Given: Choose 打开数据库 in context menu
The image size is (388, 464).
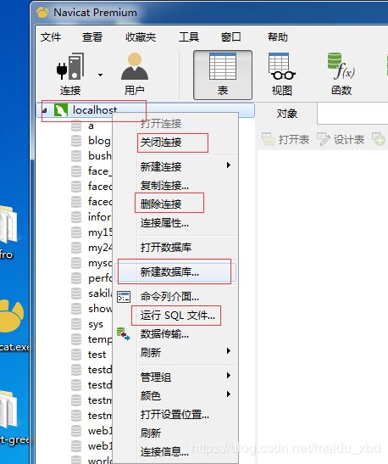Looking at the screenshot, I should point(166,248).
